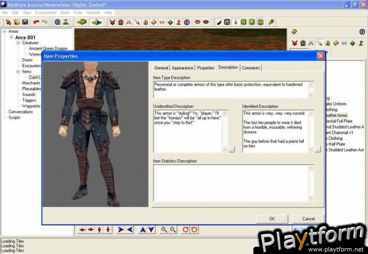Image resolution: width=368 pixels, height=254 pixels.
Task: Open the Wizards menu
Action: (93, 13)
